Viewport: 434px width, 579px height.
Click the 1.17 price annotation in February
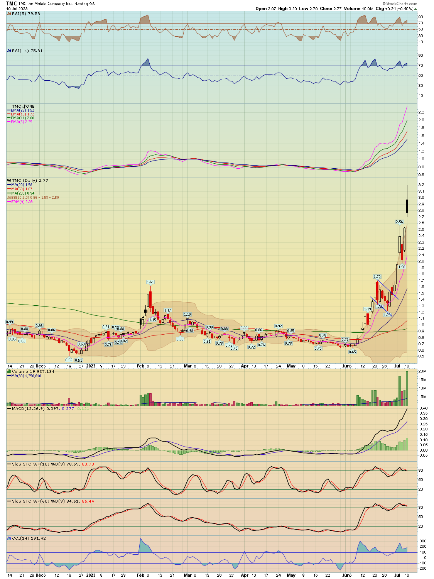pyautogui.click(x=168, y=310)
